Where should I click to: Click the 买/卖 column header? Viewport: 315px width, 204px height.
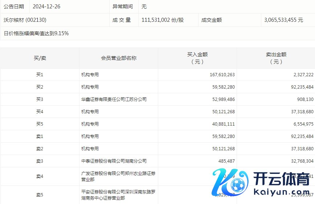(40, 58)
